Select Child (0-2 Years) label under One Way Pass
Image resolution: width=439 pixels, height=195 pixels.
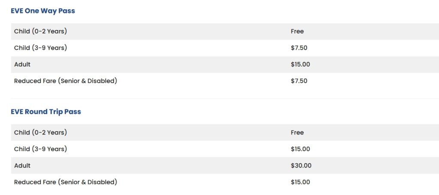pyautogui.click(x=40, y=31)
